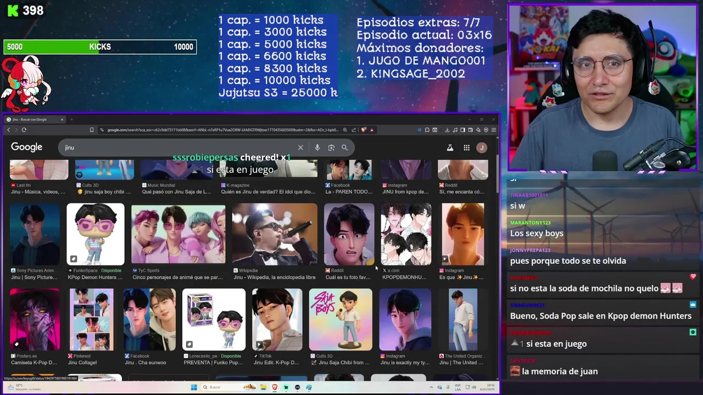Image resolution: width=703 pixels, height=395 pixels.
Task: Open the Brave Shields lion icon
Action: pos(364,130)
